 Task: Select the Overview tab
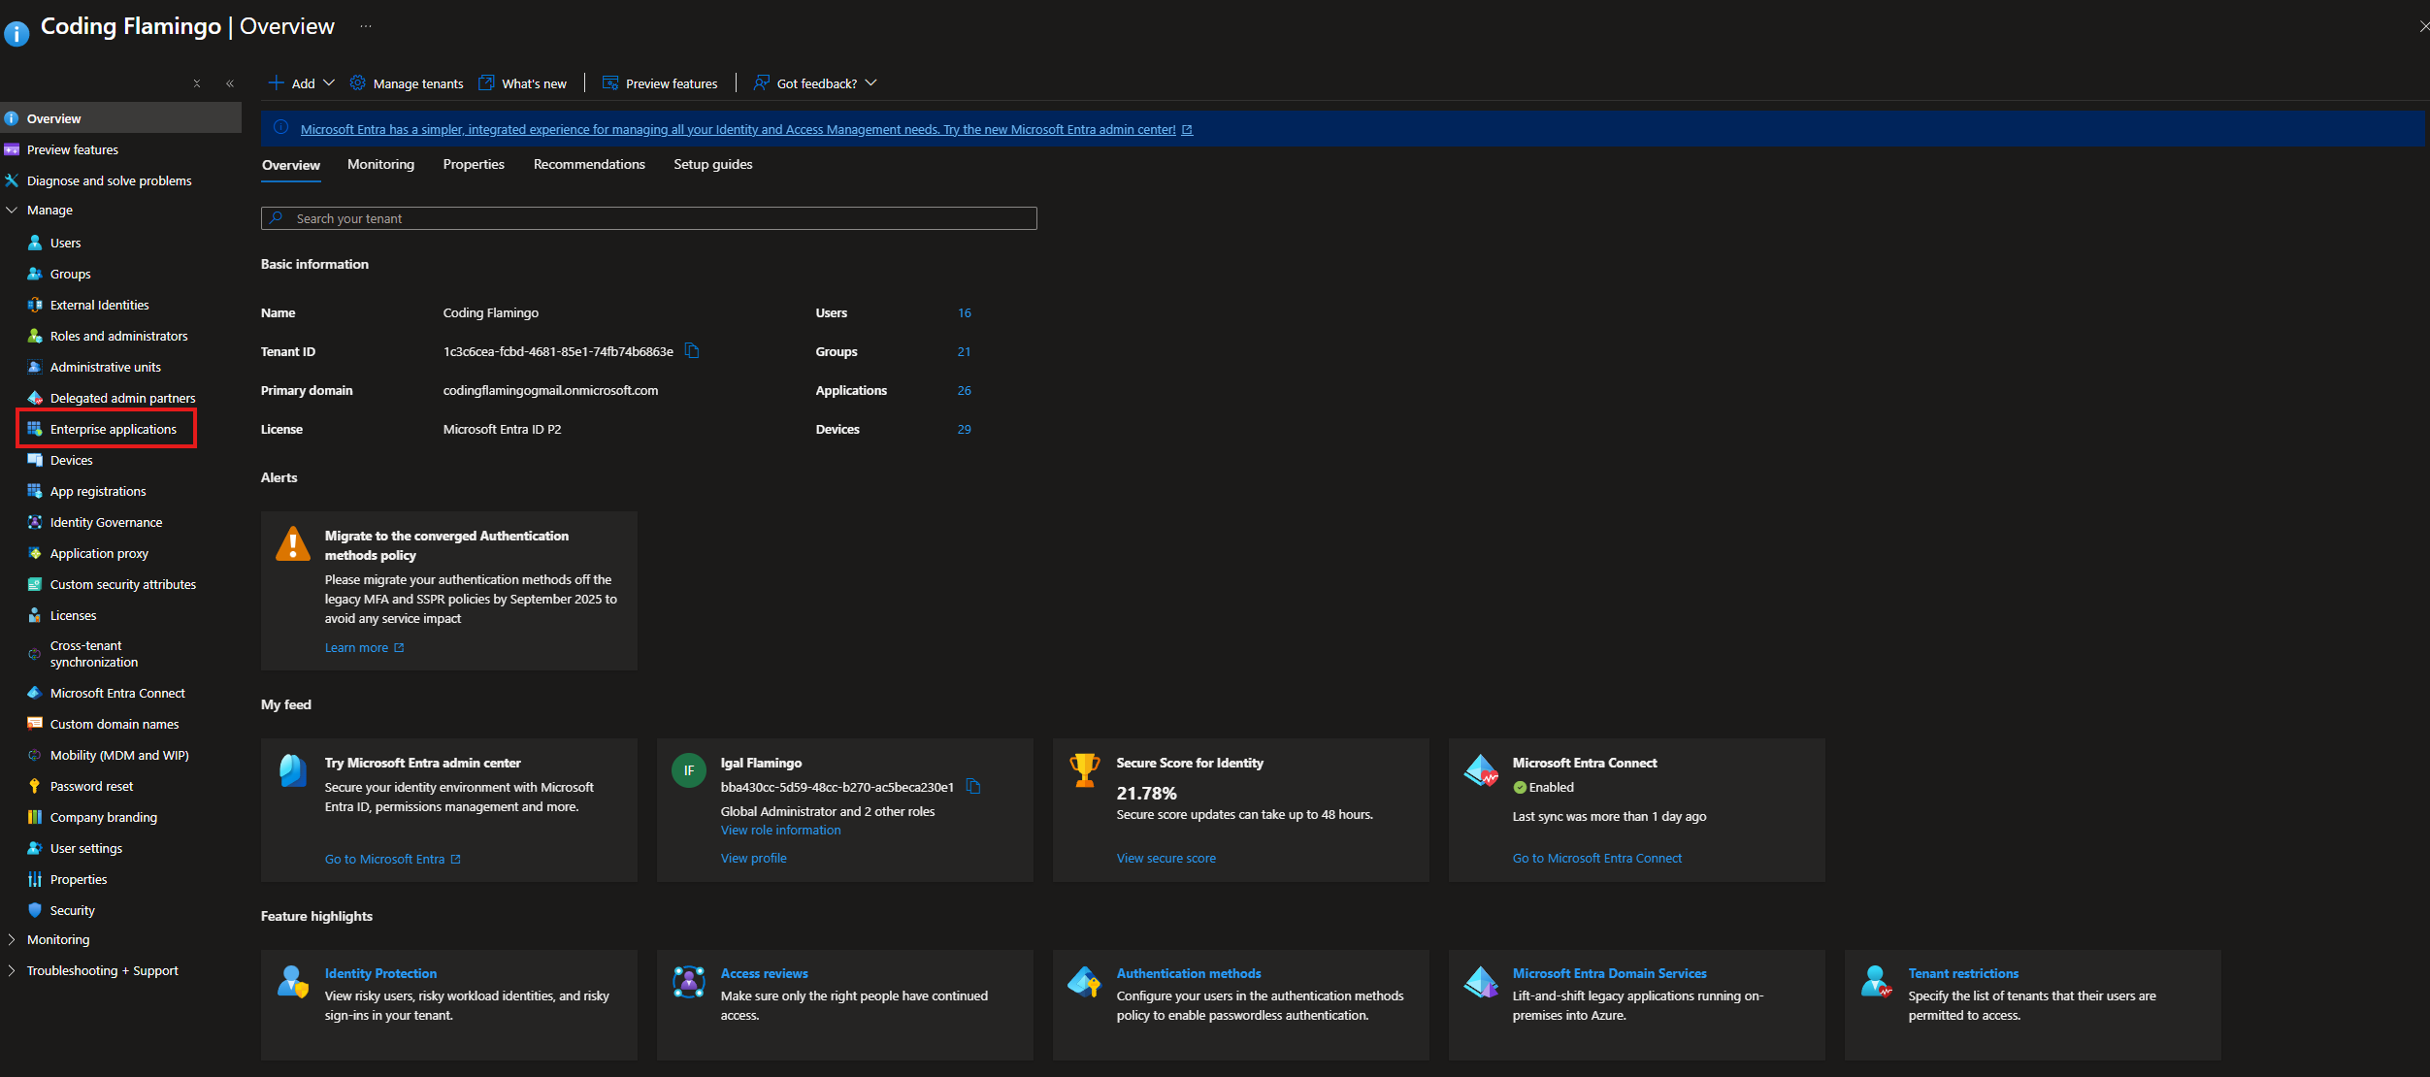pyautogui.click(x=290, y=165)
